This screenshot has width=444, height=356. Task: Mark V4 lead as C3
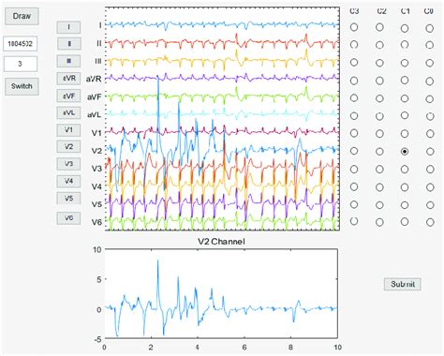pyautogui.click(x=354, y=186)
